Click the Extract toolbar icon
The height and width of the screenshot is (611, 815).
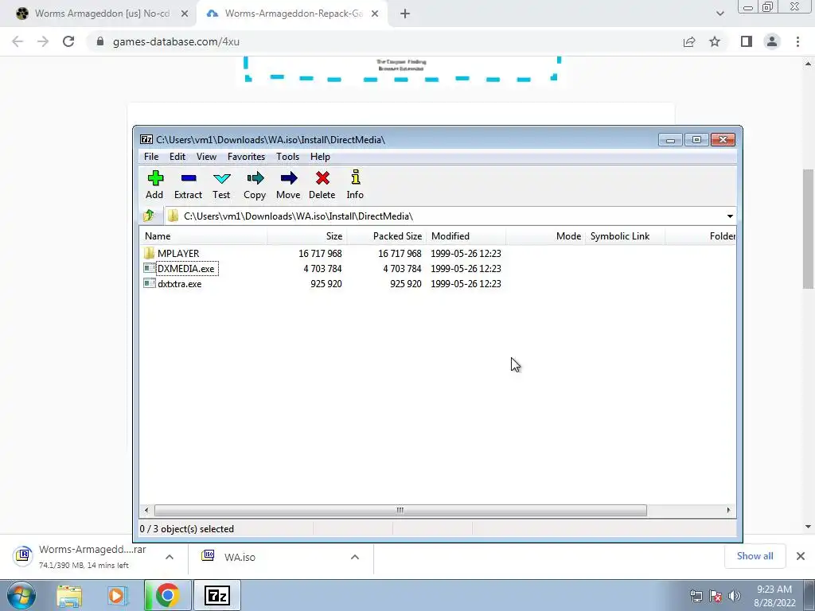click(188, 185)
